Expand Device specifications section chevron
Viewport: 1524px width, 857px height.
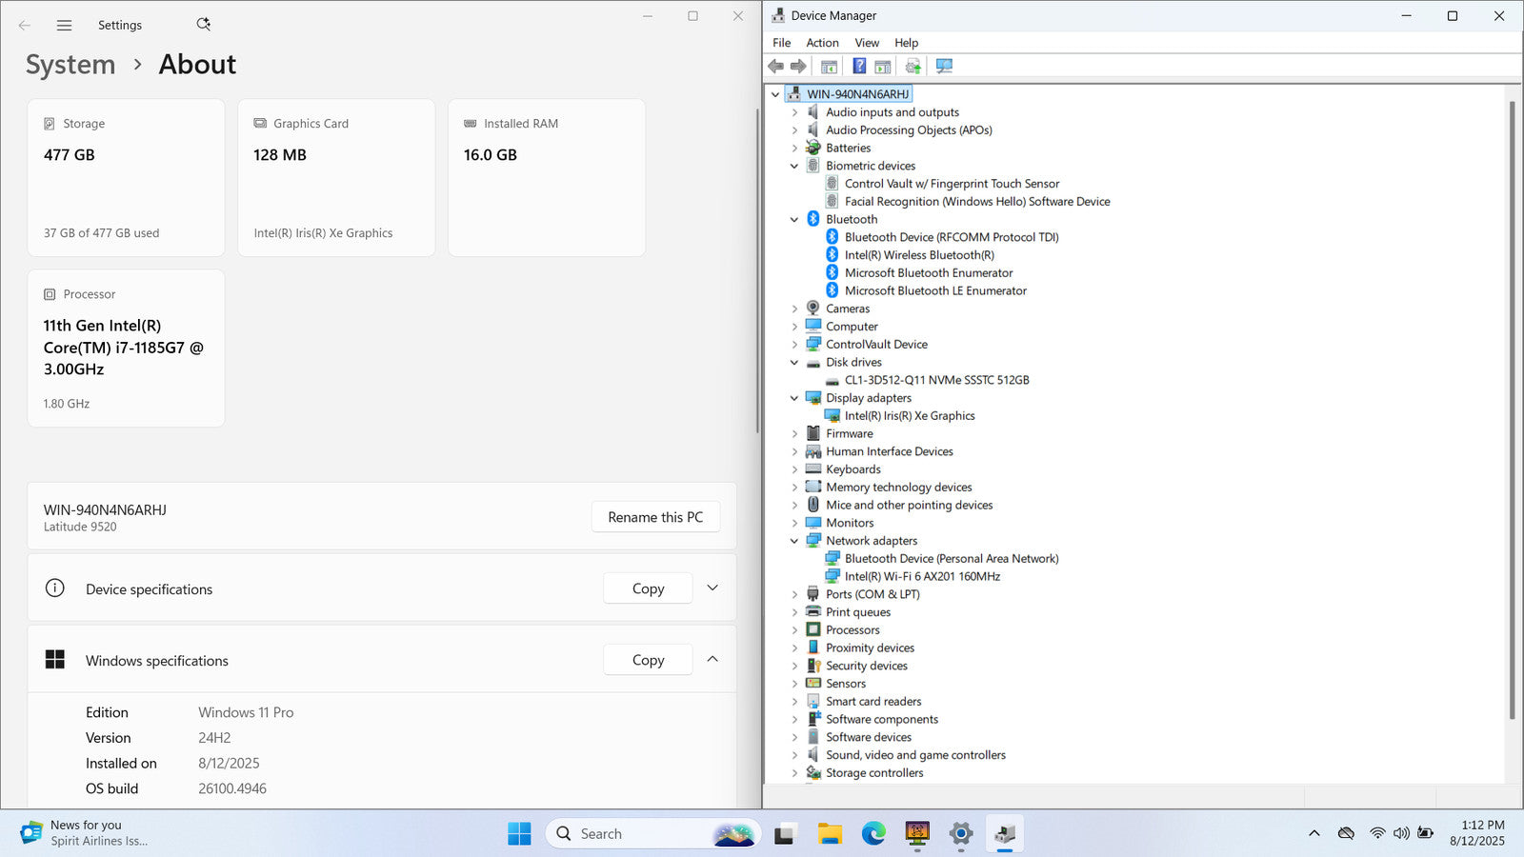pyautogui.click(x=712, y=588)
